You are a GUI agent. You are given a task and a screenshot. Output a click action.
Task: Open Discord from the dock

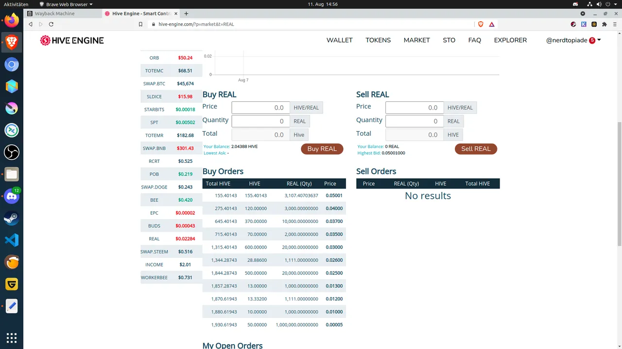12,196
